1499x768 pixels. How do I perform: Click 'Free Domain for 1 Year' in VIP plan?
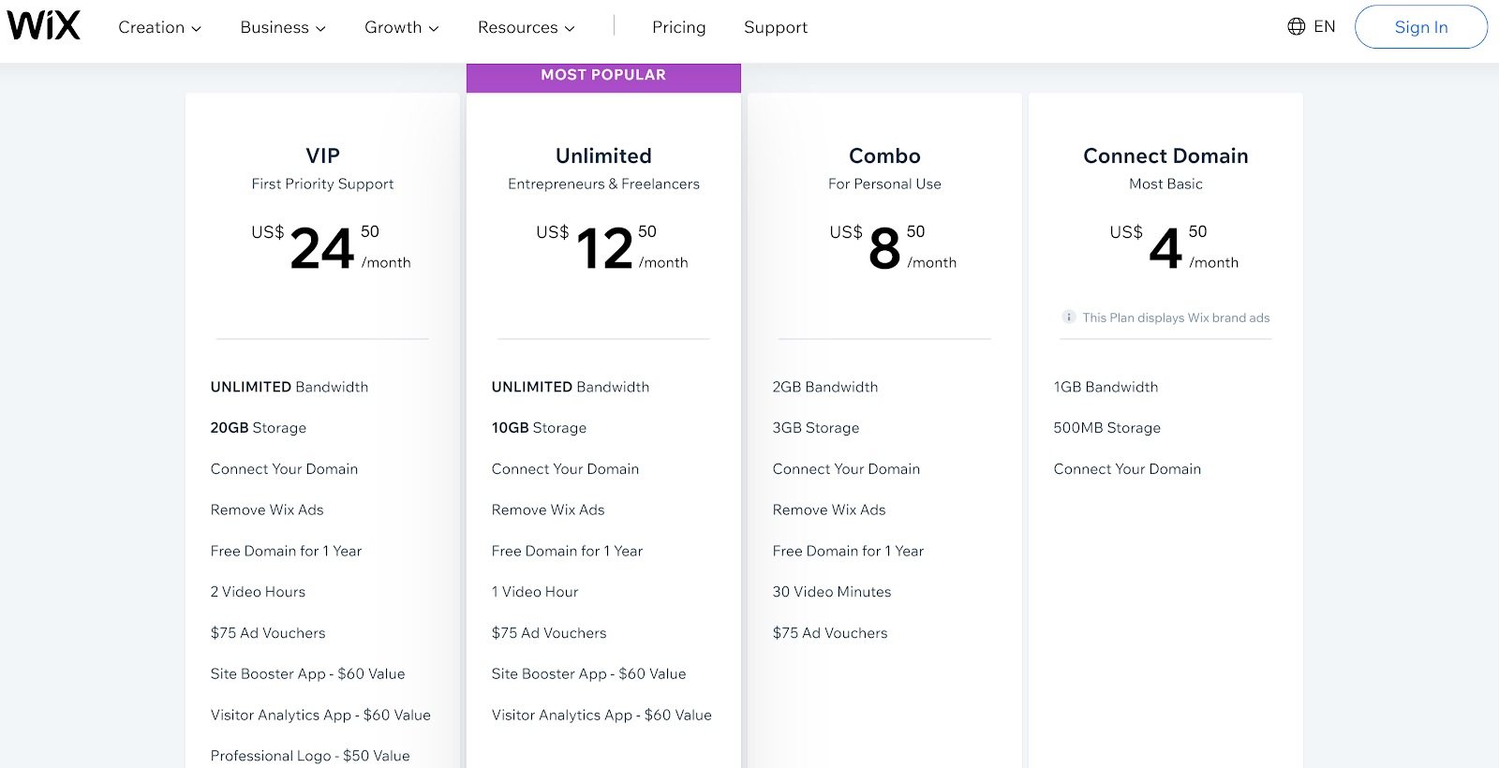coord(286,551)
